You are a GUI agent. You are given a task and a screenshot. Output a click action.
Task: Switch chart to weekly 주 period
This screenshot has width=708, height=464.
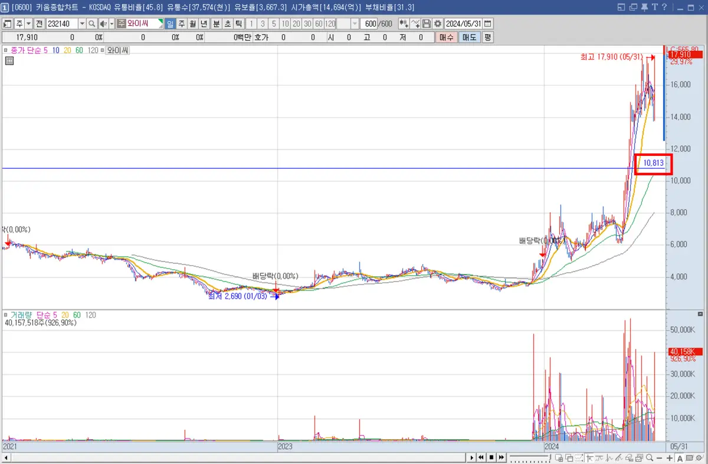point(181,24)
